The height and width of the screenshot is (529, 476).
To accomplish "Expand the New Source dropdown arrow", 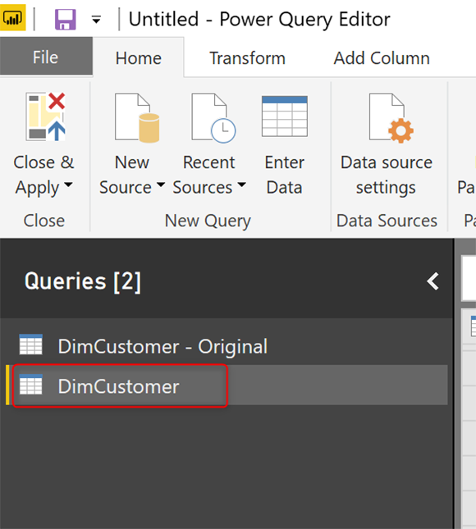I will 161,185.
